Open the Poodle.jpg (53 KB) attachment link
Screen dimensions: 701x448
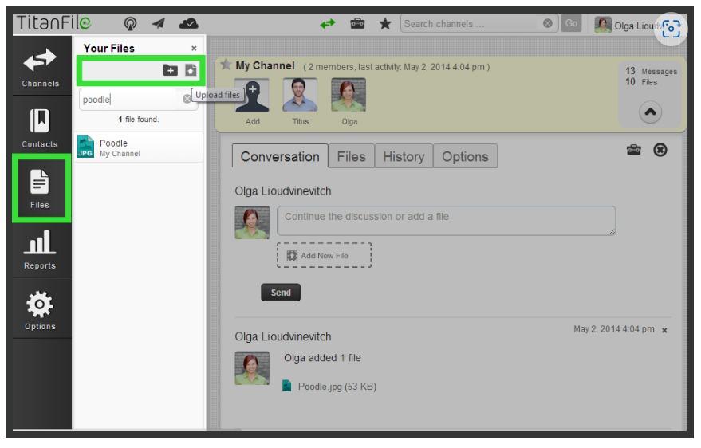tap(337, 387)
